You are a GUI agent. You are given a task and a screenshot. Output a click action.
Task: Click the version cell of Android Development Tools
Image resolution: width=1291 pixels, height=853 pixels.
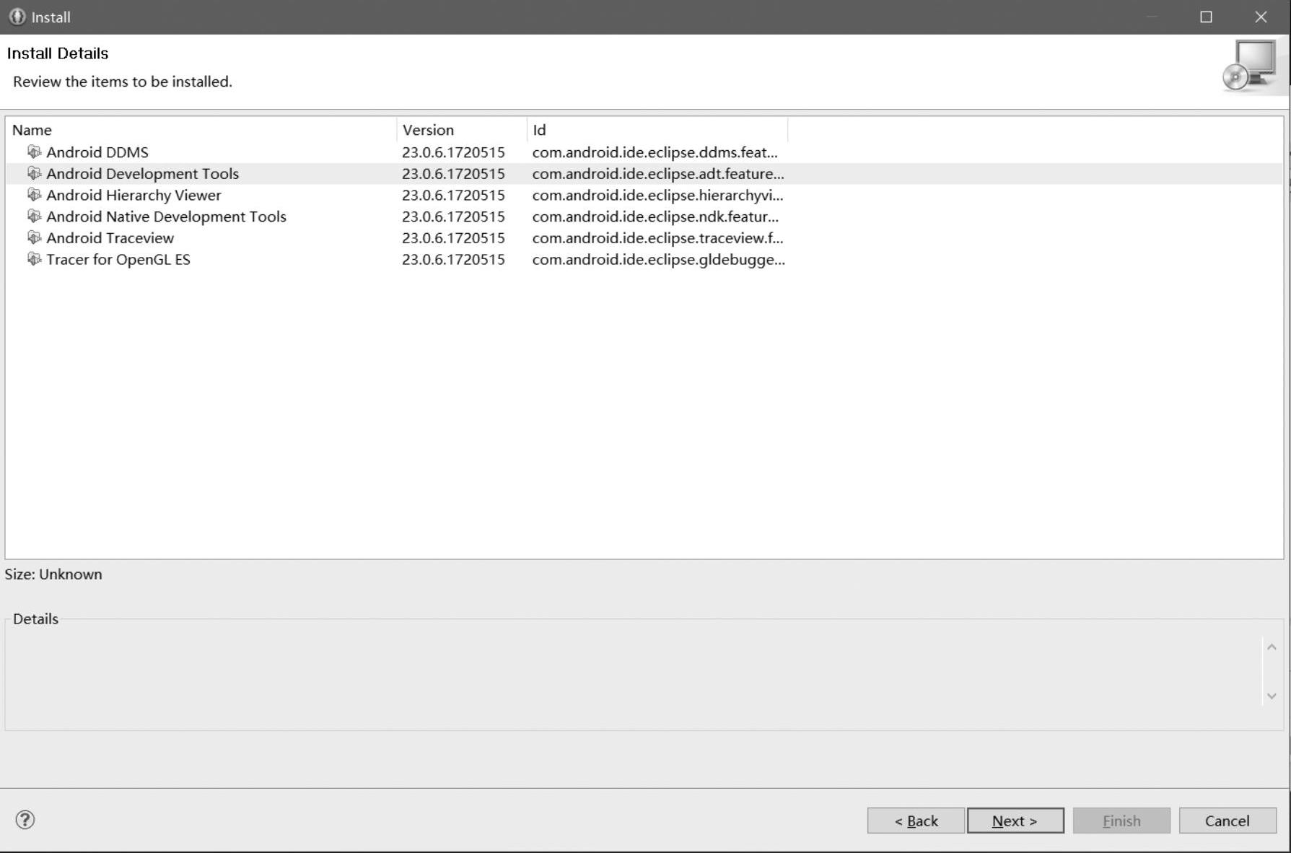pos(453,174)
